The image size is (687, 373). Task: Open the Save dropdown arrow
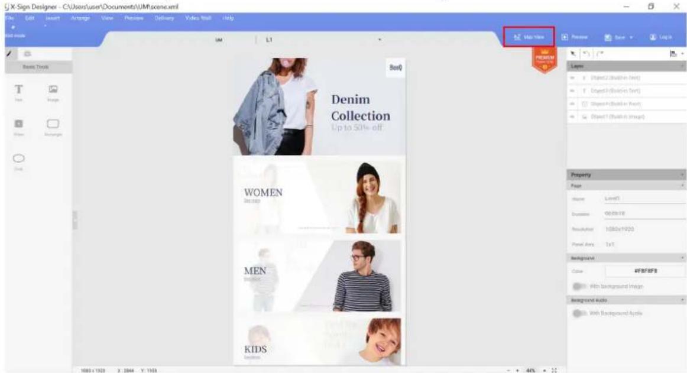(x=631, y=38)
